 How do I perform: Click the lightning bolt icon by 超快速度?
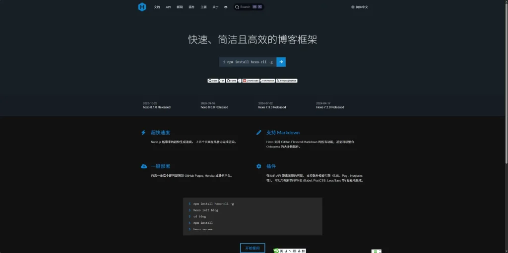point(143,133)
